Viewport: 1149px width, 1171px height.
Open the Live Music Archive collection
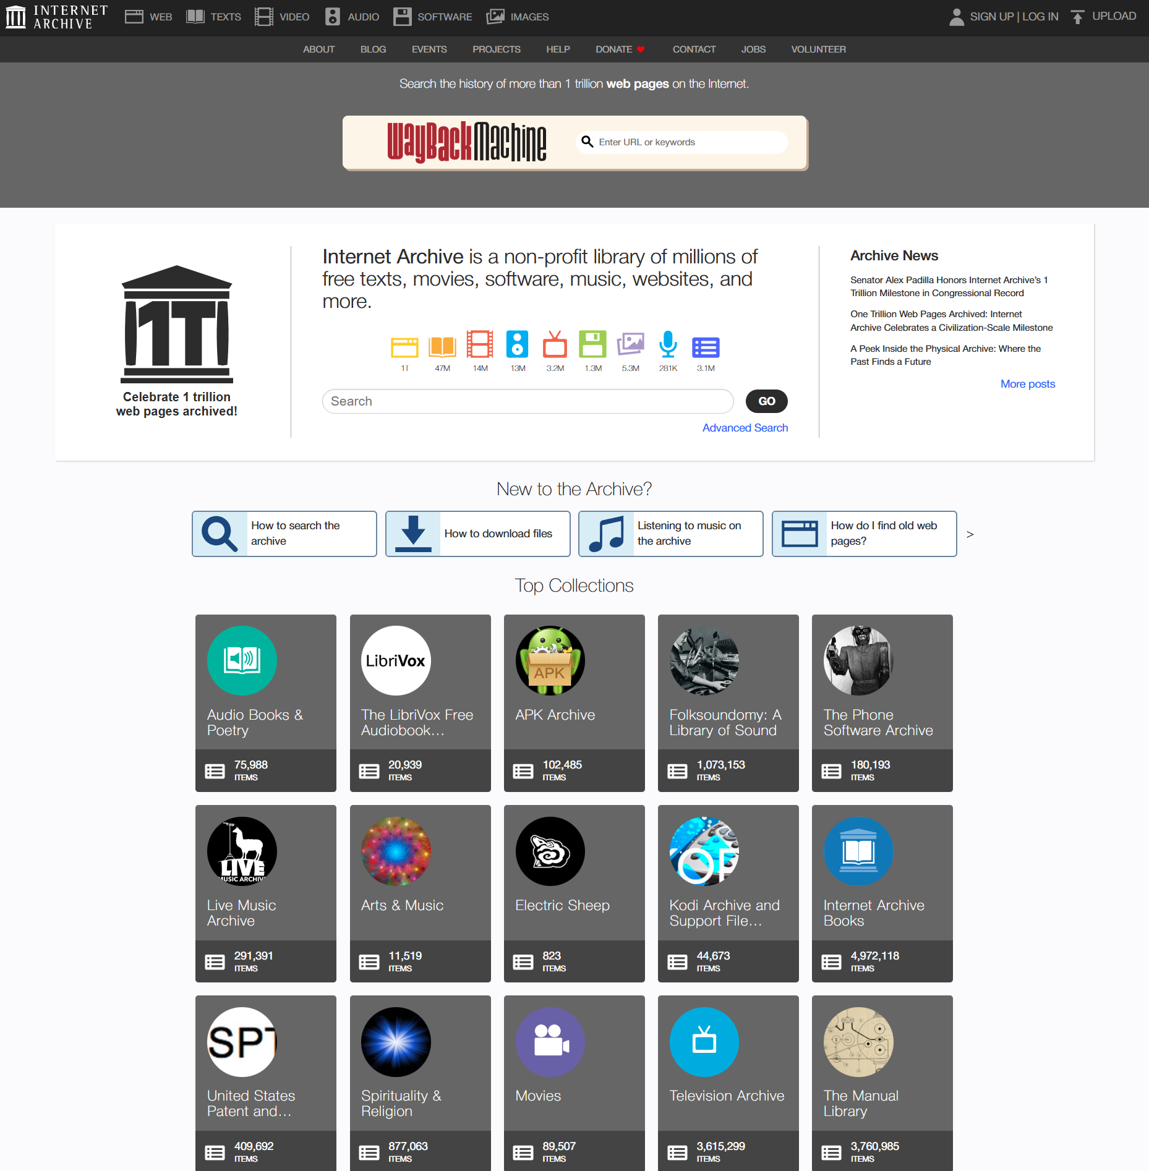click(x=266, y=893)
